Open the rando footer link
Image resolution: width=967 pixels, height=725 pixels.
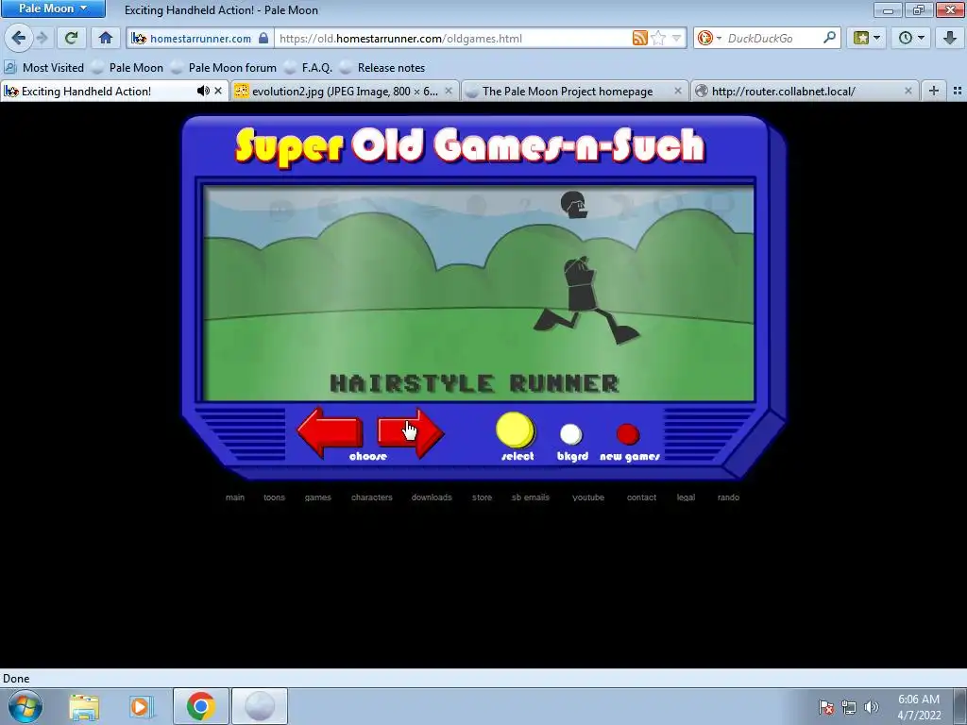pos(728,497)
